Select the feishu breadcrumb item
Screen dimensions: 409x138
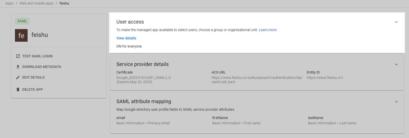point(64,3)
